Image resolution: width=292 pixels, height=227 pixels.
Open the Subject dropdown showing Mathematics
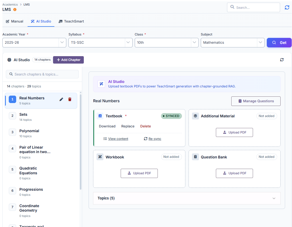pyautogui.click(x=233, y=43)
